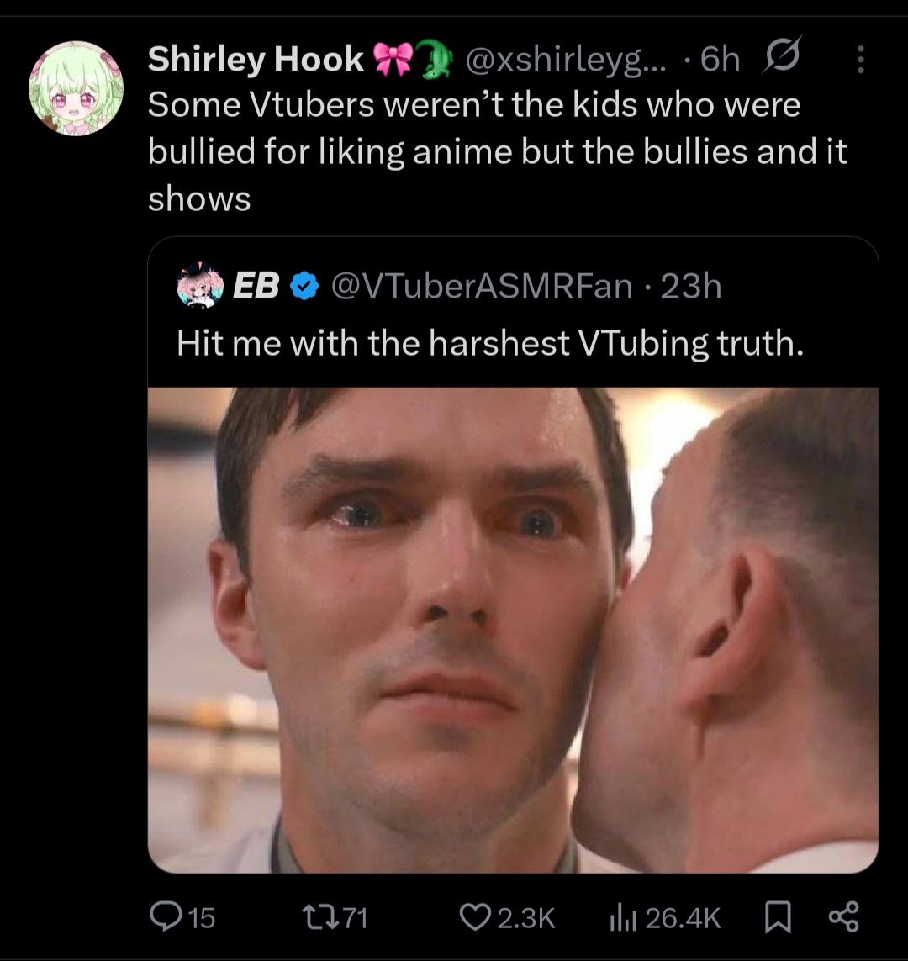
Task: Open the quoted tweet text 'harshest VTubing truth'
Action: click(489, 342)
